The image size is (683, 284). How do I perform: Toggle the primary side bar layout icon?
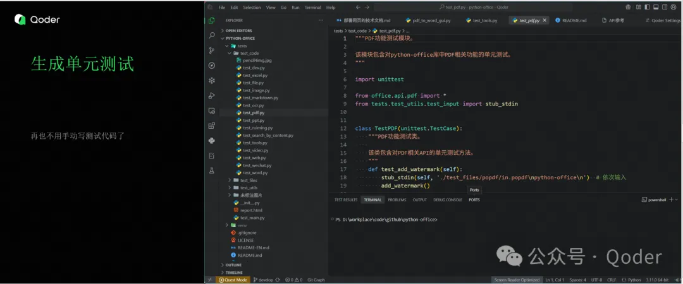647,7
